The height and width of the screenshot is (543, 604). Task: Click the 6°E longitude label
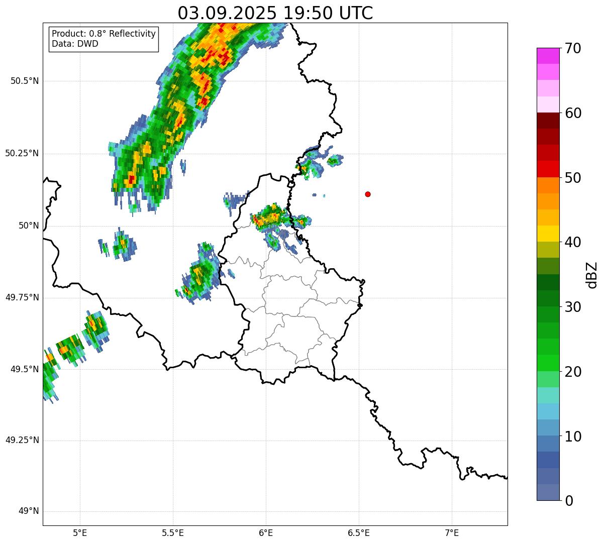pyautogui.click(x=266, y=533)
